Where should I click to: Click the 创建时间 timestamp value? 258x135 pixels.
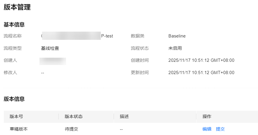(201, 60)
